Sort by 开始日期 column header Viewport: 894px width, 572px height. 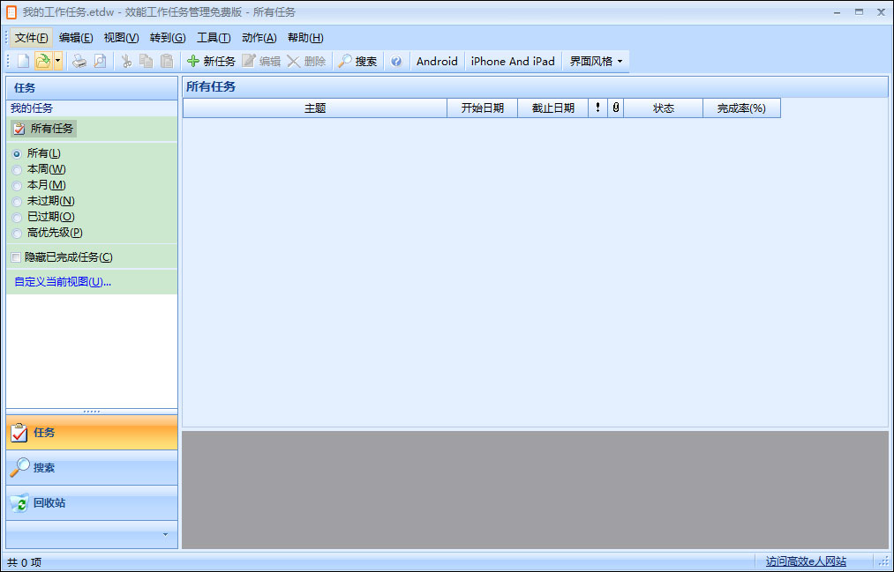coord(483,108)
